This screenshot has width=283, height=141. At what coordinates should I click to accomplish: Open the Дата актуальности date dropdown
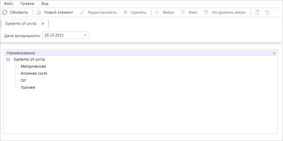pyautogui.click(x=85, y=35)
